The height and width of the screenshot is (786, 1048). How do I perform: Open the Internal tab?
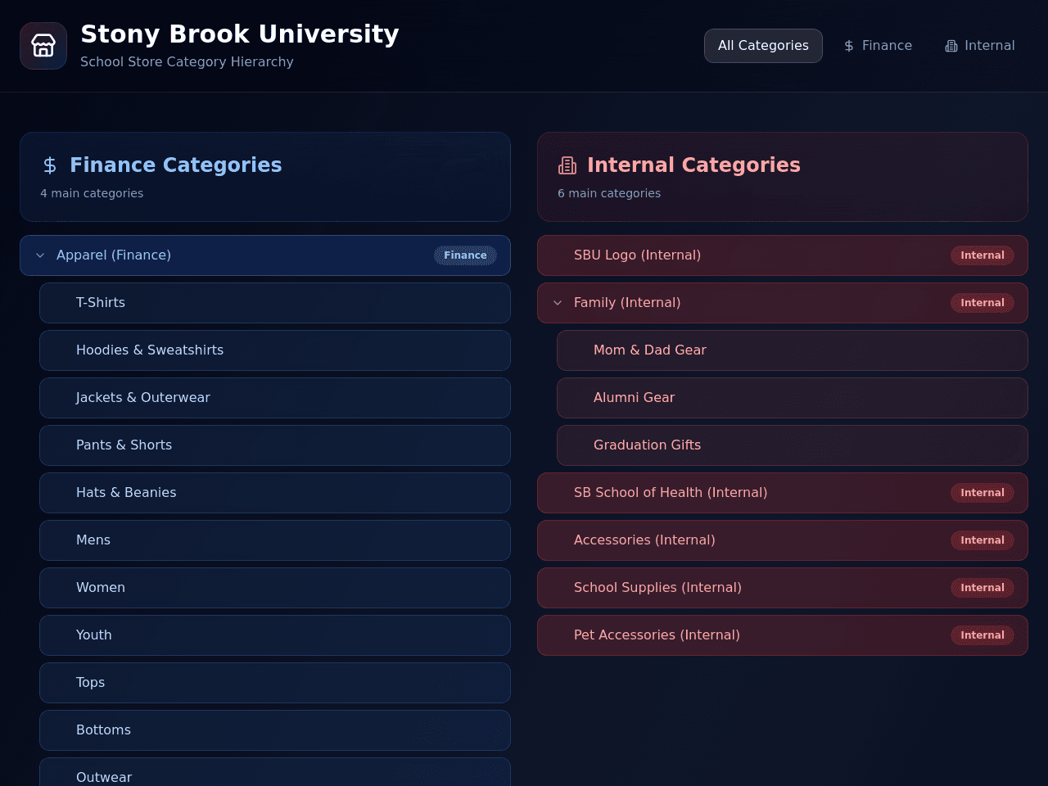(980, 46)
